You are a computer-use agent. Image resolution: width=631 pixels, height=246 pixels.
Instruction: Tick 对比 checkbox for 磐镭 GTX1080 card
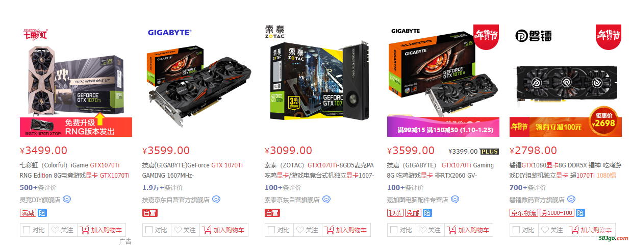pyautogui.click(x=516, y=230)
